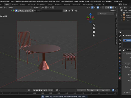Click the bookmark icon next to search
The image size is (131, 98).
tap(66, 11)
